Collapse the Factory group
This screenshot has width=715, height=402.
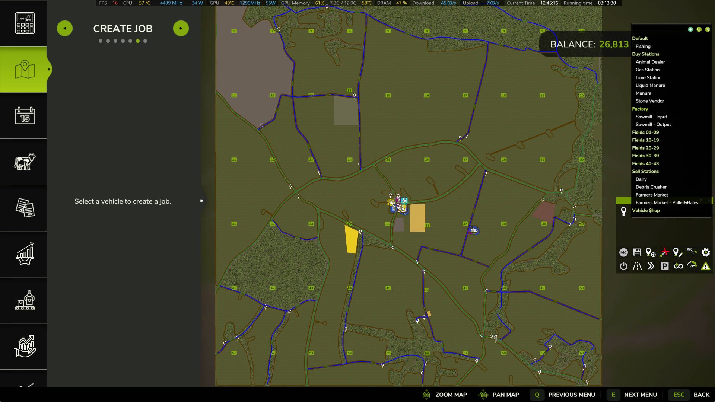pos(640,109)
